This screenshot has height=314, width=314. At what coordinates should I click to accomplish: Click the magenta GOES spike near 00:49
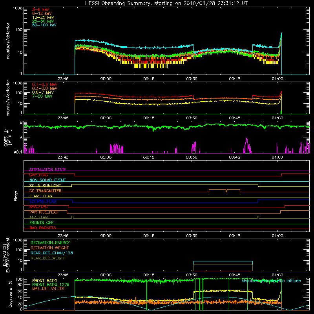[247, 145]
